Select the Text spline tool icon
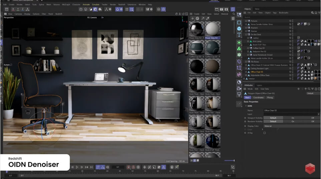 point(239,35)
